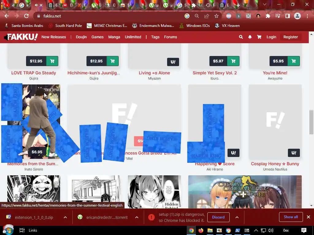Open the shopping cart icon in header
Viewport: 314px width, 235px height.
click(x=259, y=37)
